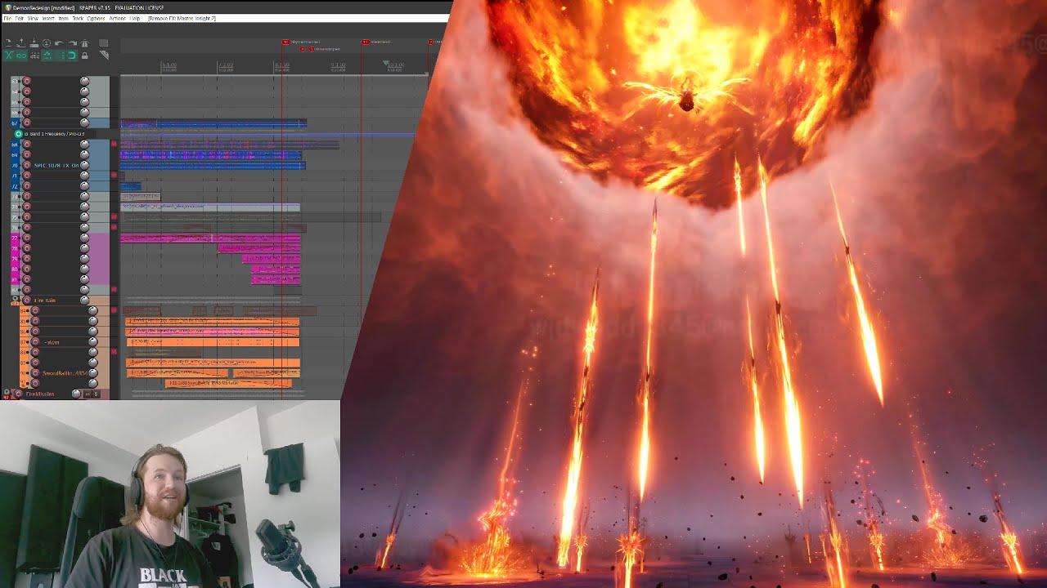Open the Track menu

pyautogui.click(x=78, y=18)
